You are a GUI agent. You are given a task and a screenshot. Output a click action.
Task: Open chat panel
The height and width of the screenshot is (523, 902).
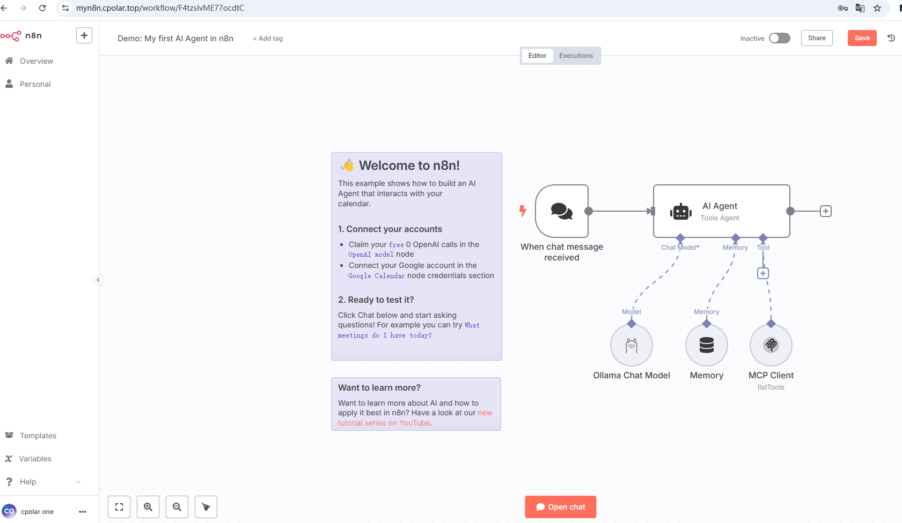pos(561,507)
